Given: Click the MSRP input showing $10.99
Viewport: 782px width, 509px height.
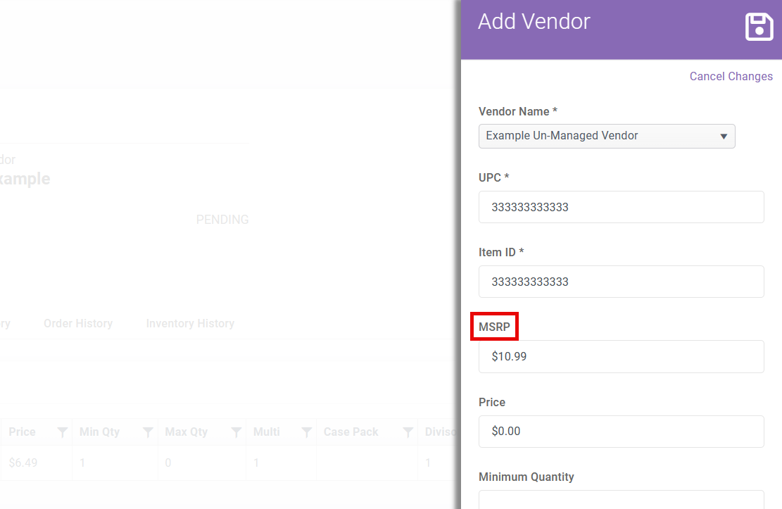Looking at the screenshot, I should coord(621,356).
